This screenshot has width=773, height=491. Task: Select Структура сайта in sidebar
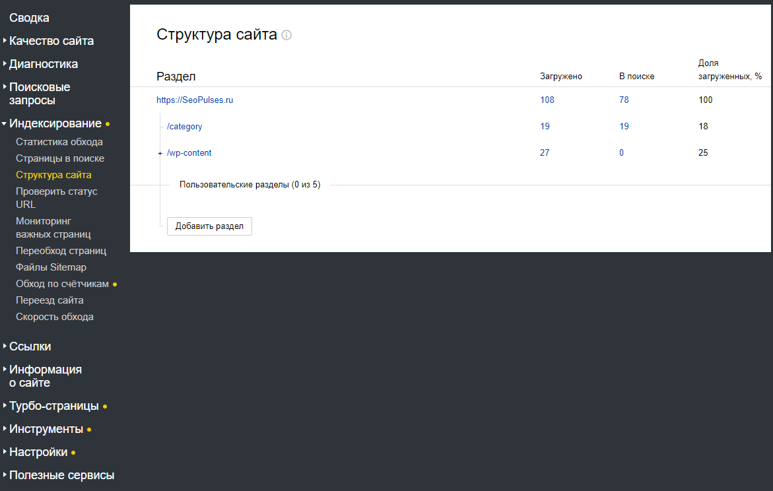(53, 175)
